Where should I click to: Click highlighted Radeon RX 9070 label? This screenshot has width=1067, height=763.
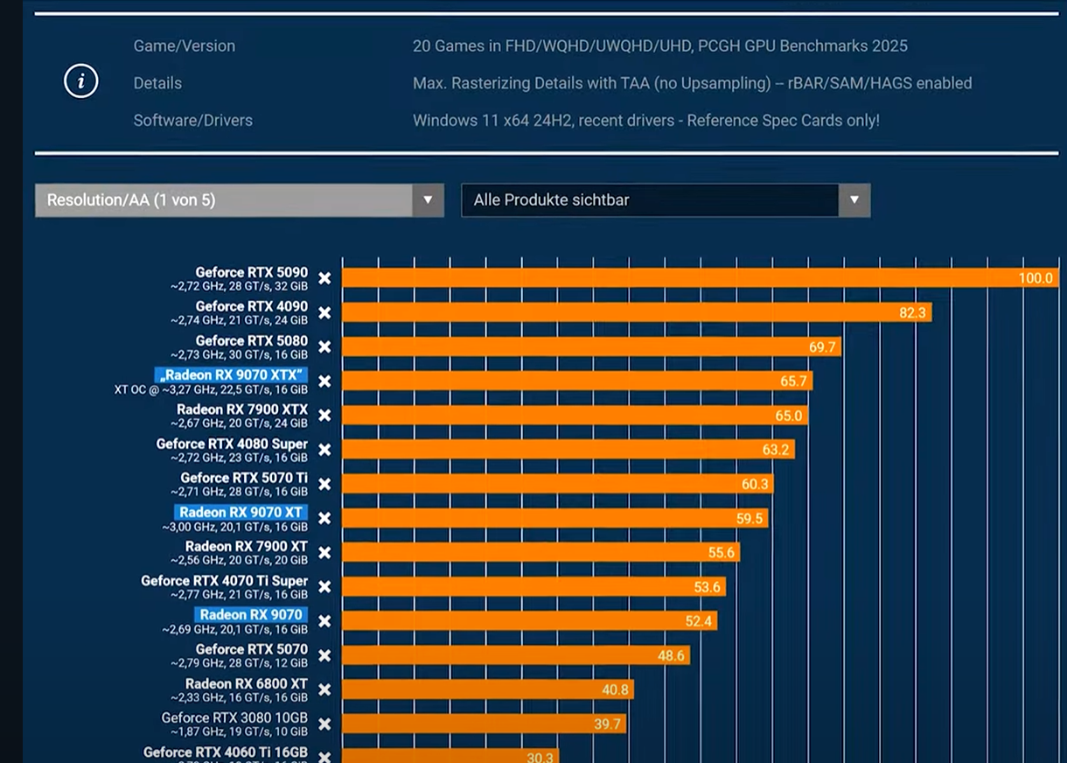pyautogui.click(x=251, y=615)
